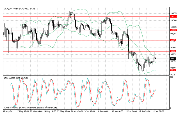Click the 31 May 20:00 date label
This screenshot has height=121, width=178.
pos(77,111)
